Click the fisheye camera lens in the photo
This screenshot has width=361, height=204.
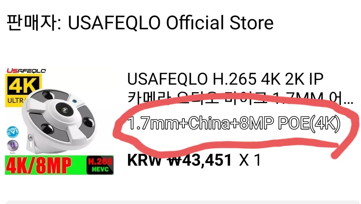63,109
